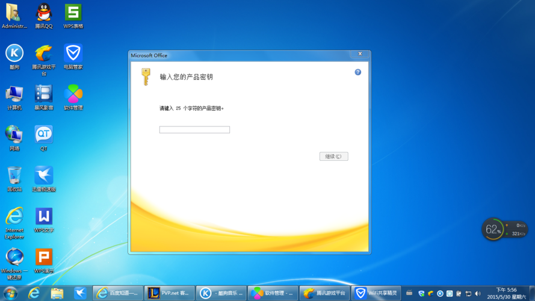
Task: Launch 暴风影音 player desktop icon
Action: [44, 98]
